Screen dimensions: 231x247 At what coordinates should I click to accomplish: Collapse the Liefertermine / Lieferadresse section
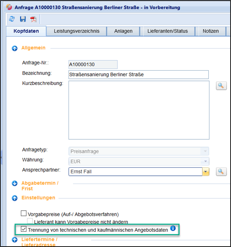[14, 240]
